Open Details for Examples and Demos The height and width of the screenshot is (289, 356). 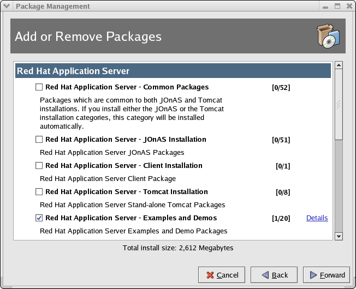(x=317, y=218)
